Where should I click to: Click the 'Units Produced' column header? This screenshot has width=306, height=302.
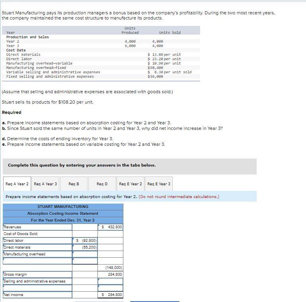pyautogui.click(x=130, y=30)
